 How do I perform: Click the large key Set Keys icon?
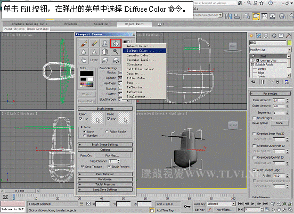pyautogui.click(x=187, y=207)
